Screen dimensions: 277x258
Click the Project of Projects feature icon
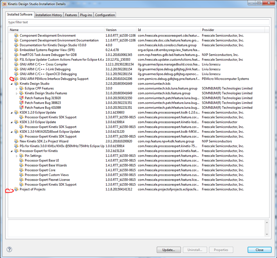pyautogui.click(x=16, y=189)
